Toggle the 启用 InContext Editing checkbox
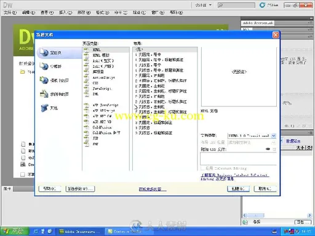Viewport: 315px width, 236px height. click(202, 168)
